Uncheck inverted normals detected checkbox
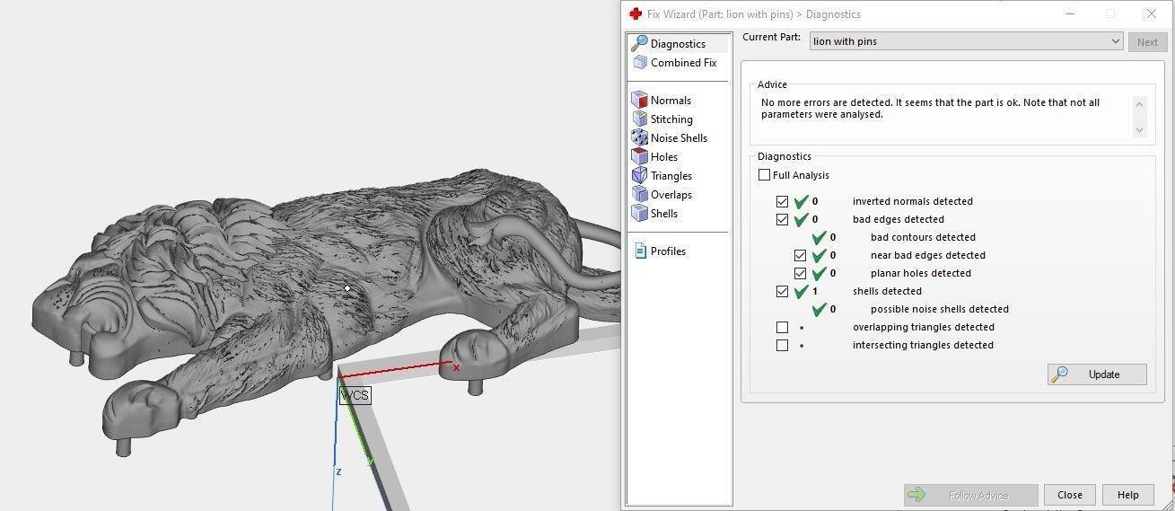Screen dimensions: 1175x511 (783, 201)
